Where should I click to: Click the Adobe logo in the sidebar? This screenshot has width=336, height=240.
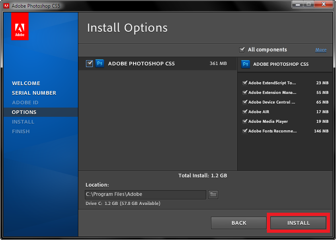(x=20, y=26)
